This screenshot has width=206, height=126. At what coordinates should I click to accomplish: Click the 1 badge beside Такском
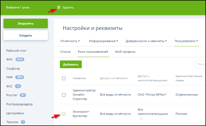click(23, 122)
